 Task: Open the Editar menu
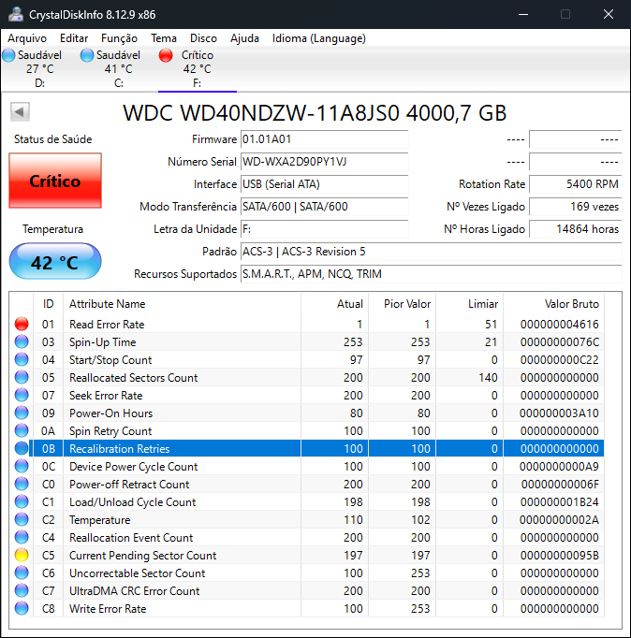74,38
